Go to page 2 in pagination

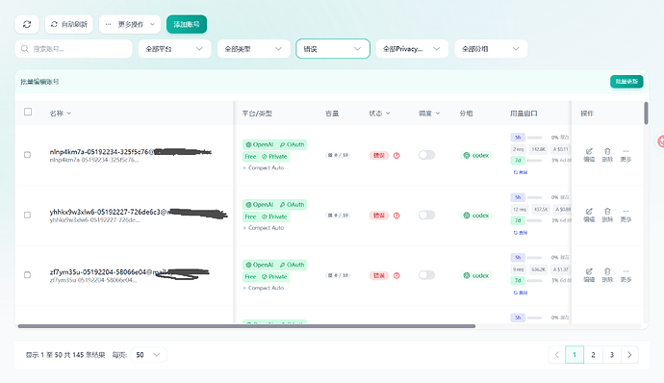point(593,355)
